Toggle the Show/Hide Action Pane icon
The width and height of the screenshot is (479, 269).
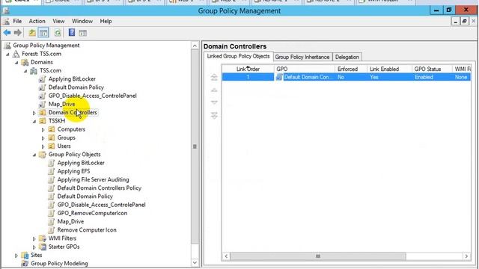coord(82,33)
